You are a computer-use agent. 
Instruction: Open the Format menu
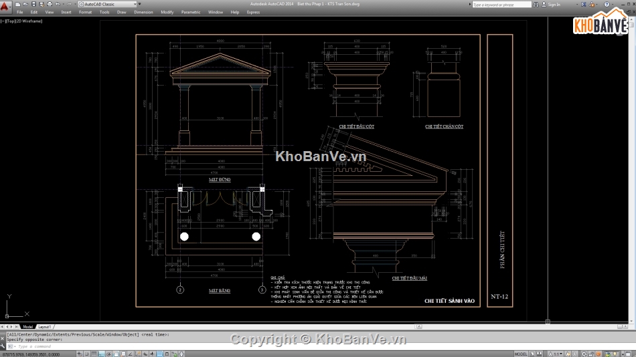[85, 12]
